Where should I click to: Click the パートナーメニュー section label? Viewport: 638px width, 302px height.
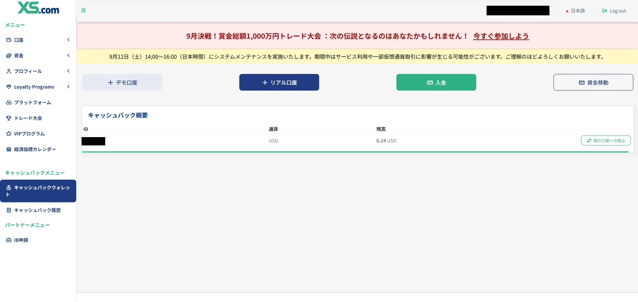(27, 225)
